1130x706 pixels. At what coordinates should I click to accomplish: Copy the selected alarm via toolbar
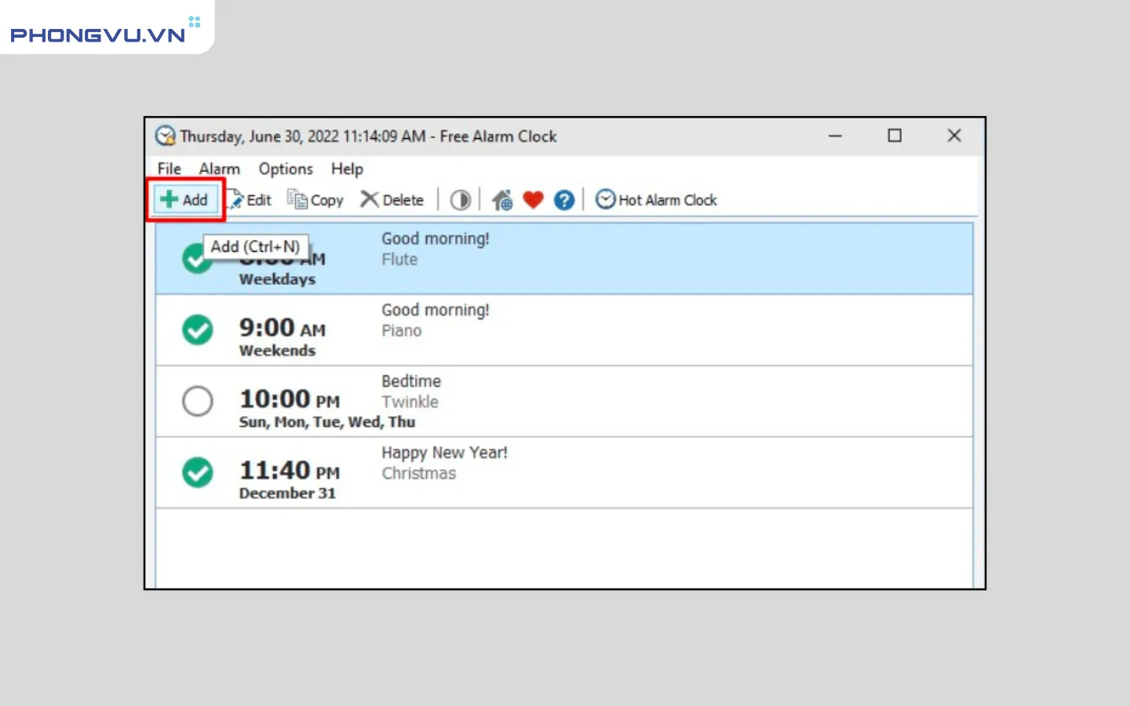pos(315,200)
